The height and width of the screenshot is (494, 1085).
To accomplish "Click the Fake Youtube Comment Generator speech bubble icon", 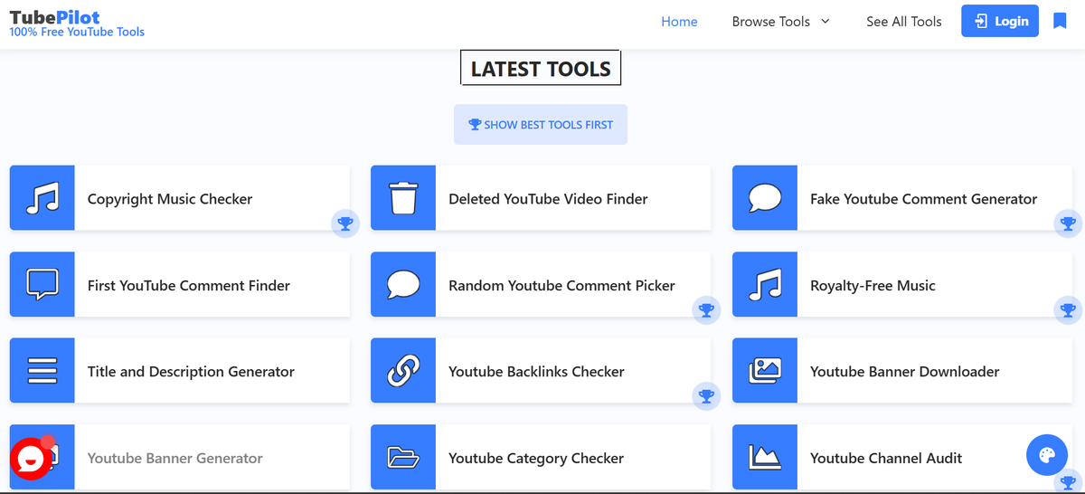I will pos(765,198).
